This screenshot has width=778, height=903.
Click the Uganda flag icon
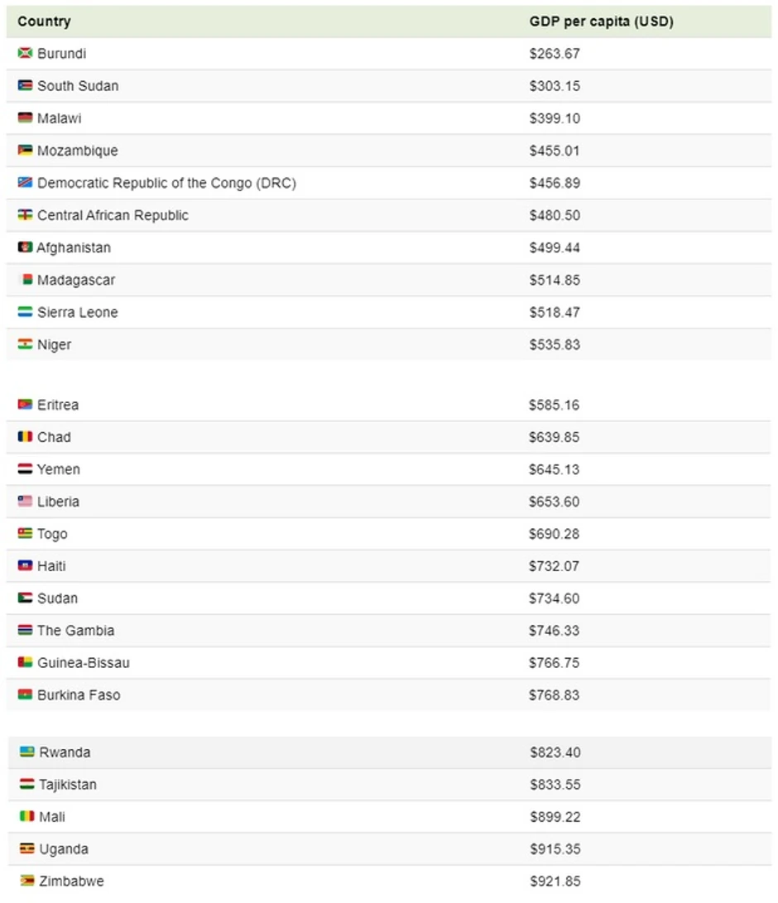(26, 848)
